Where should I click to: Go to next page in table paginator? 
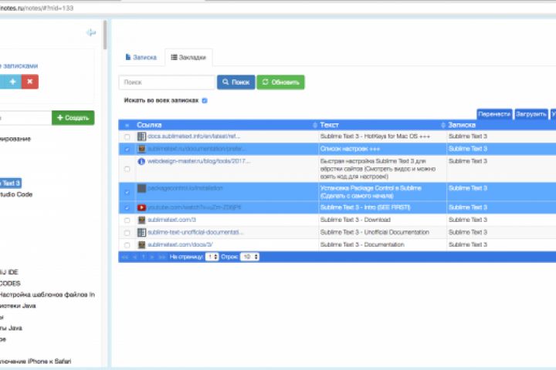[x=152, y=257]
